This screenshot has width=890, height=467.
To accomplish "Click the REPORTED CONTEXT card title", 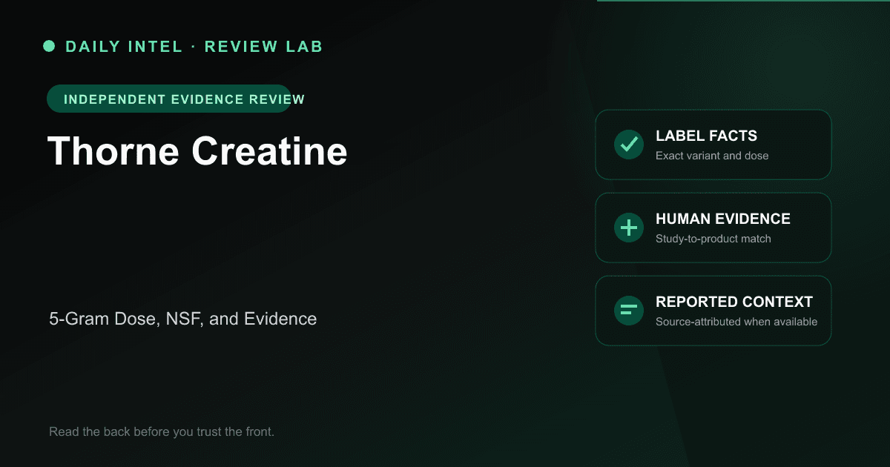I will point(734,302).
